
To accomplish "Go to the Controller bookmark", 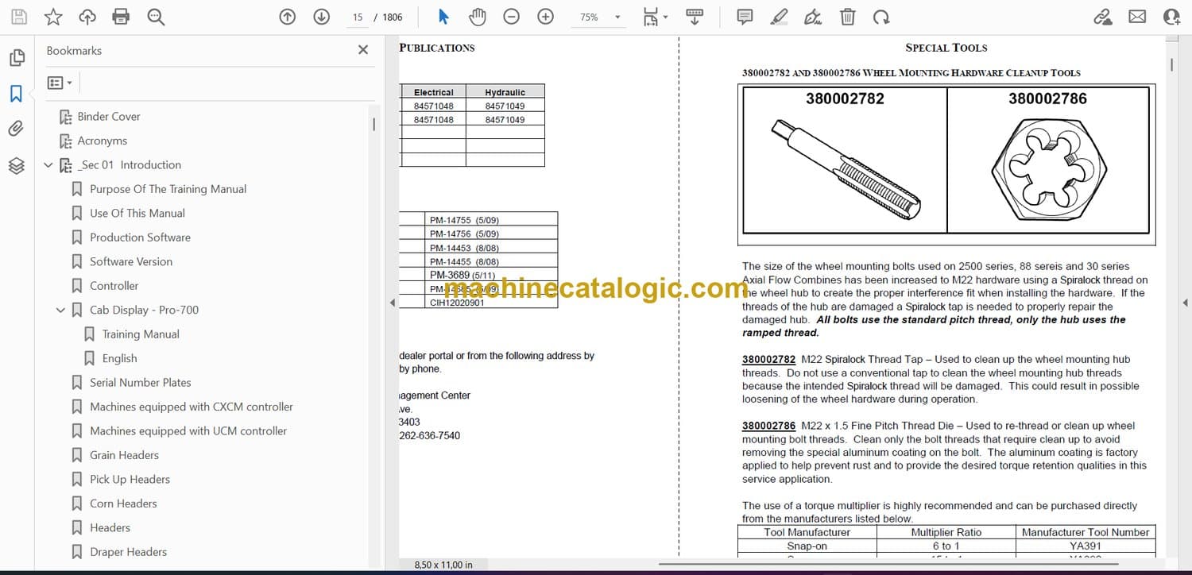I will coord(114,286).
